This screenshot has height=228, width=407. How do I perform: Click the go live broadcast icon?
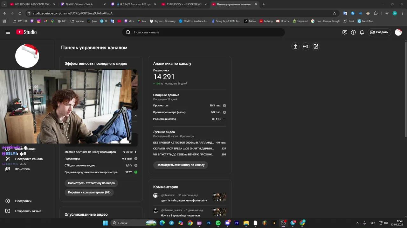point(306,47)
